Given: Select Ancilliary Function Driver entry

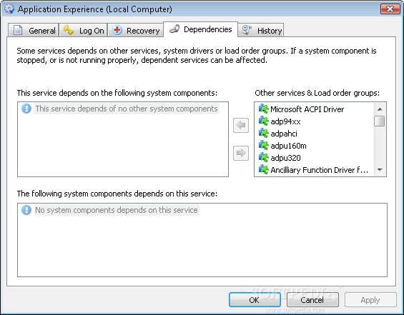Looking at the screenshot, I should coord(319,170).
